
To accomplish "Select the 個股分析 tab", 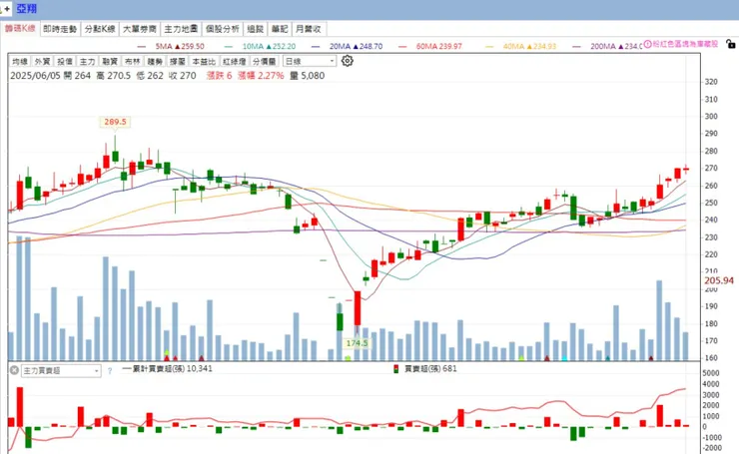I will click(x=223, y=29).
